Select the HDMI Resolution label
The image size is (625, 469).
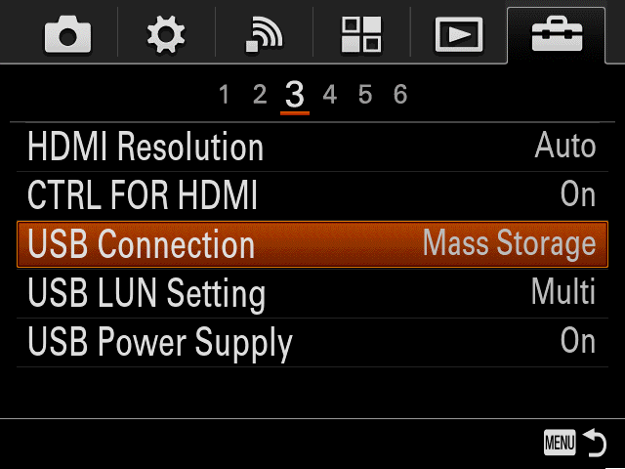click(x=146, y=147)
